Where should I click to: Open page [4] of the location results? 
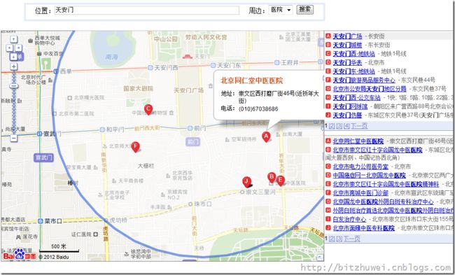(x=346, y=126)
